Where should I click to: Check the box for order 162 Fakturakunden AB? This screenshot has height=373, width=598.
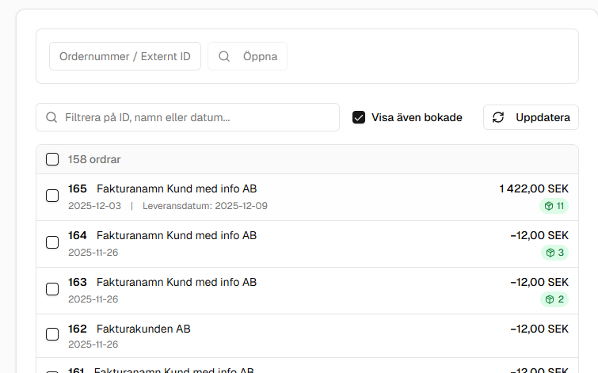[52, 334]
